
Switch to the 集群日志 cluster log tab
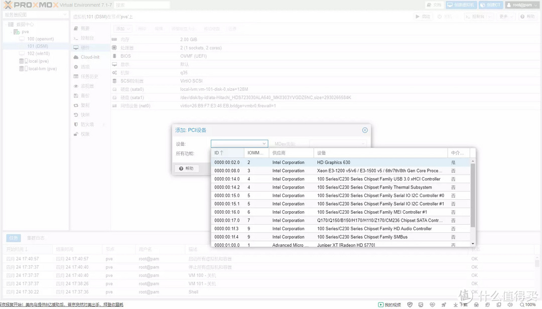coord(36,238)
